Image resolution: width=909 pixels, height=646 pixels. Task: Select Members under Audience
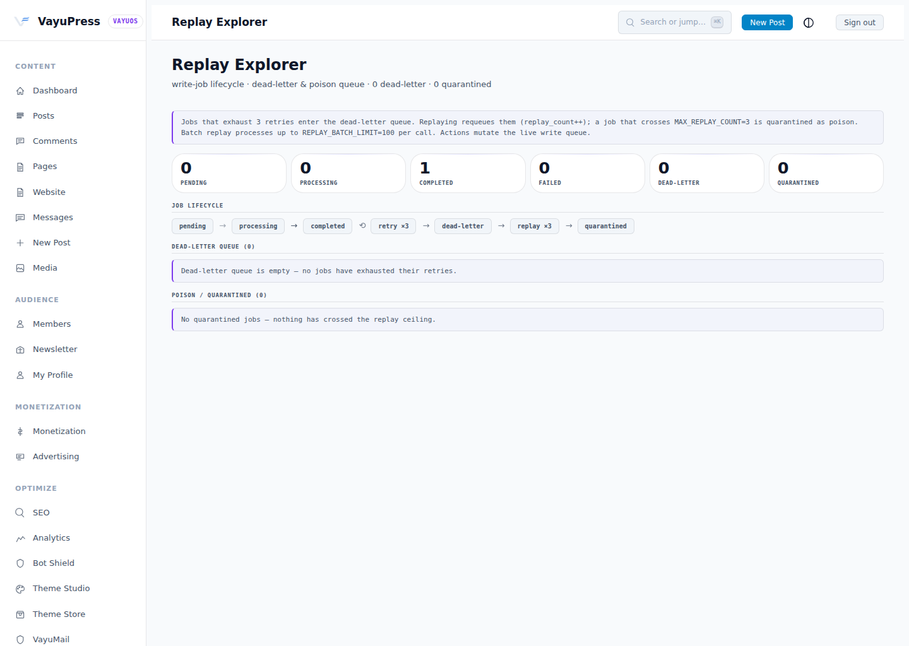tap(73, 324)
